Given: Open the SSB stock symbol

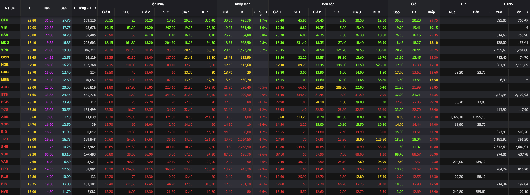Looking at the screenshot, I should (x=5, y=35).
